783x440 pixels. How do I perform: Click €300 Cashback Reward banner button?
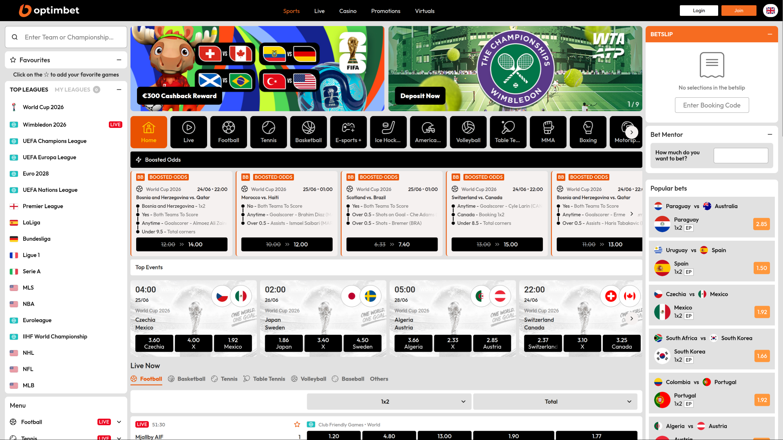click(x=179, y=96)
